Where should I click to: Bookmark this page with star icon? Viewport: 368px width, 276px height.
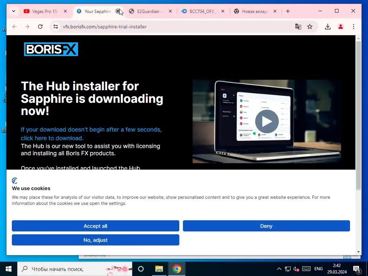point(310,27)
